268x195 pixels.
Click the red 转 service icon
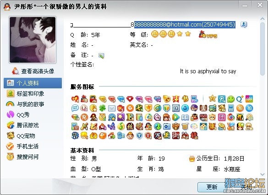coord(194,136)
